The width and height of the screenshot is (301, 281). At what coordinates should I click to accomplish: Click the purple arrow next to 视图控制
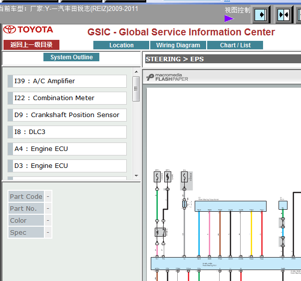(x=229, y=18)
